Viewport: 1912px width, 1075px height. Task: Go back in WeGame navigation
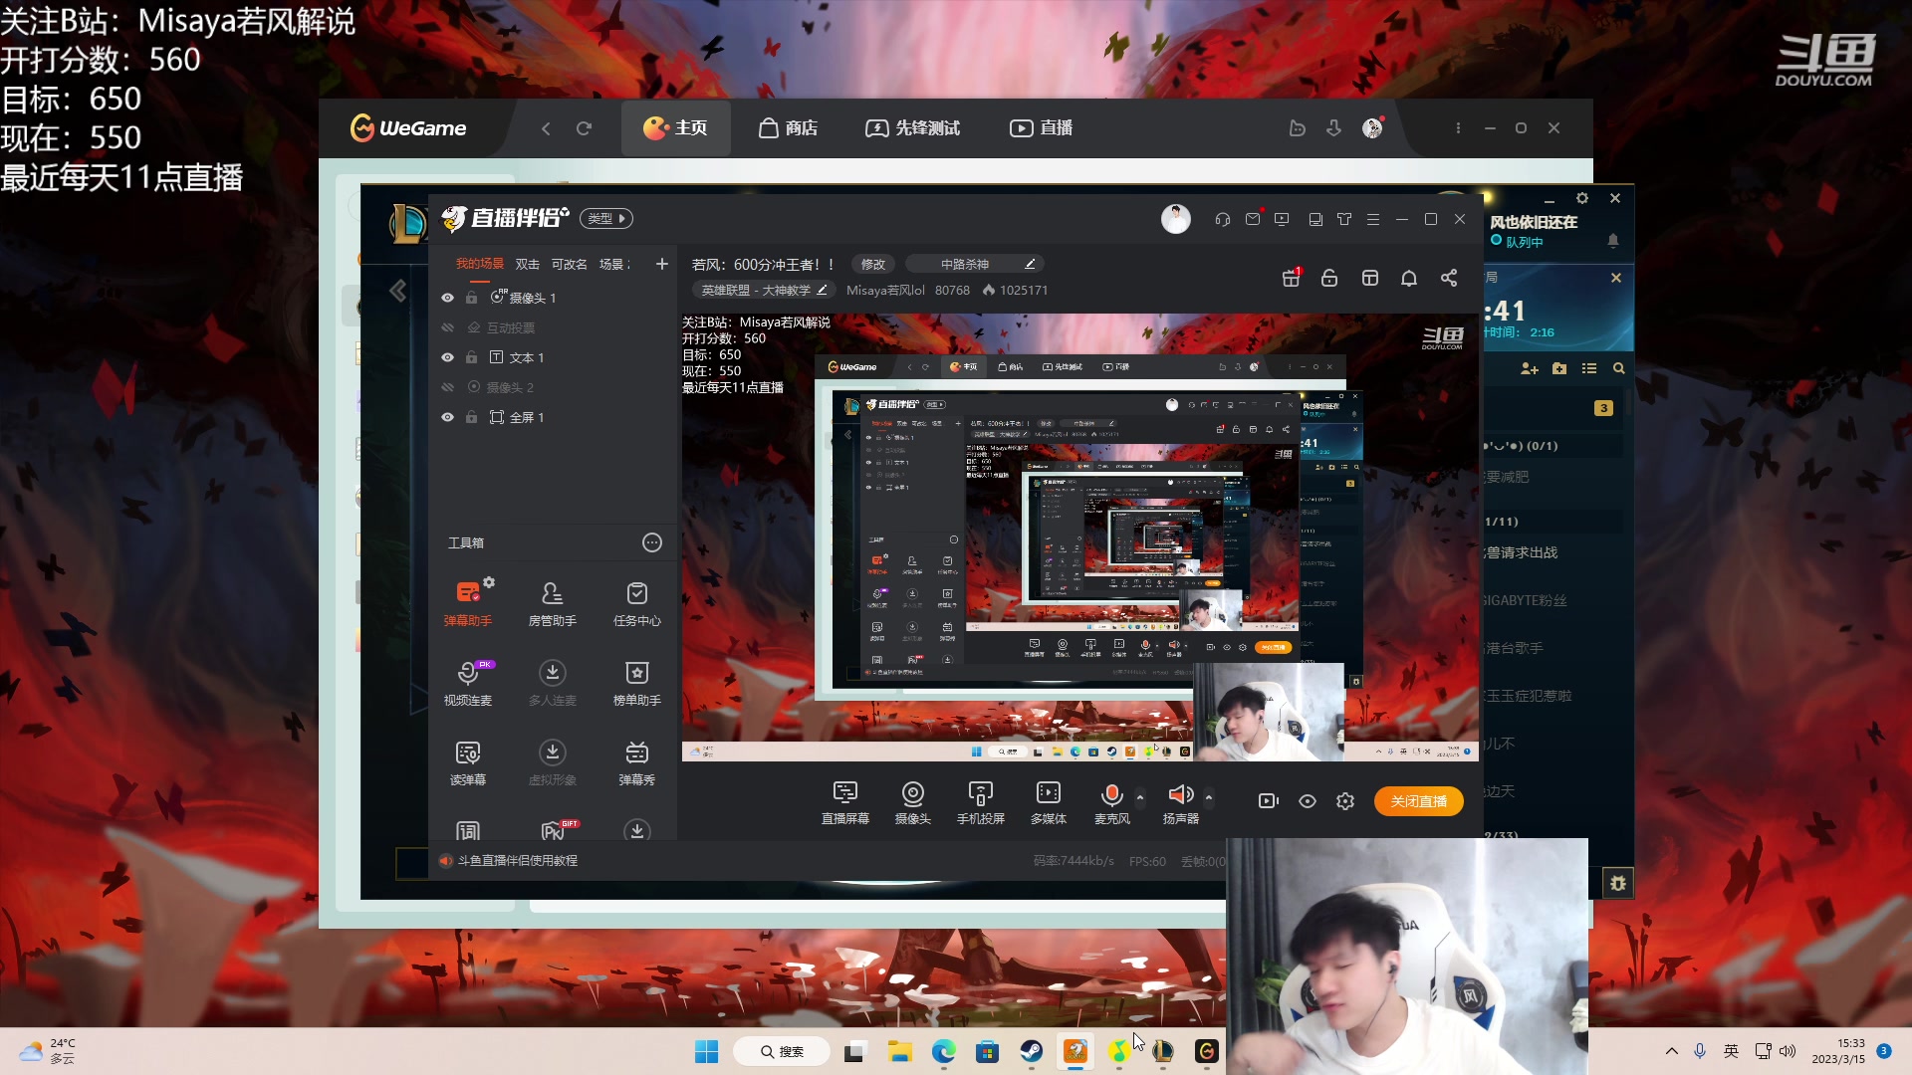tap(546, 127)
